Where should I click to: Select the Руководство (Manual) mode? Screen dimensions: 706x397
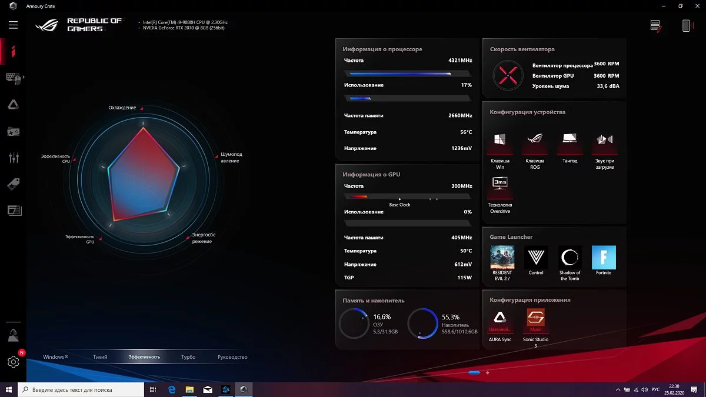click(x=232, y=357)
